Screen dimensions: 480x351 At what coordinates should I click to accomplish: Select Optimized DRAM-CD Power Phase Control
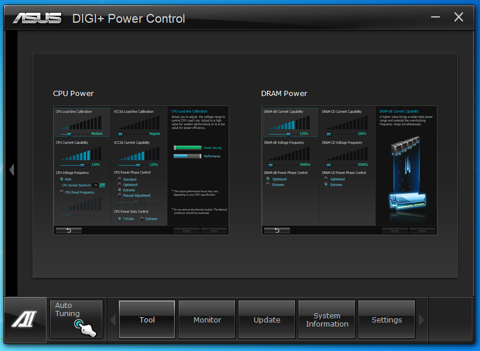point(326,179)
